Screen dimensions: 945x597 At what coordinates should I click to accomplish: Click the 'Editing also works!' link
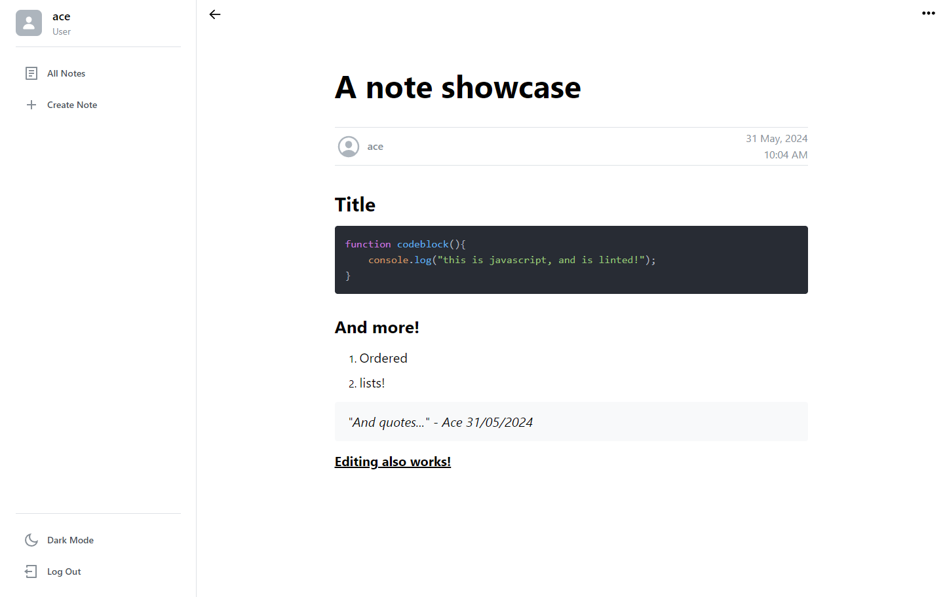coord(393,461)
